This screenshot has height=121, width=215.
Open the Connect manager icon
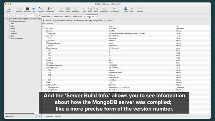click(x=8, y=9)
